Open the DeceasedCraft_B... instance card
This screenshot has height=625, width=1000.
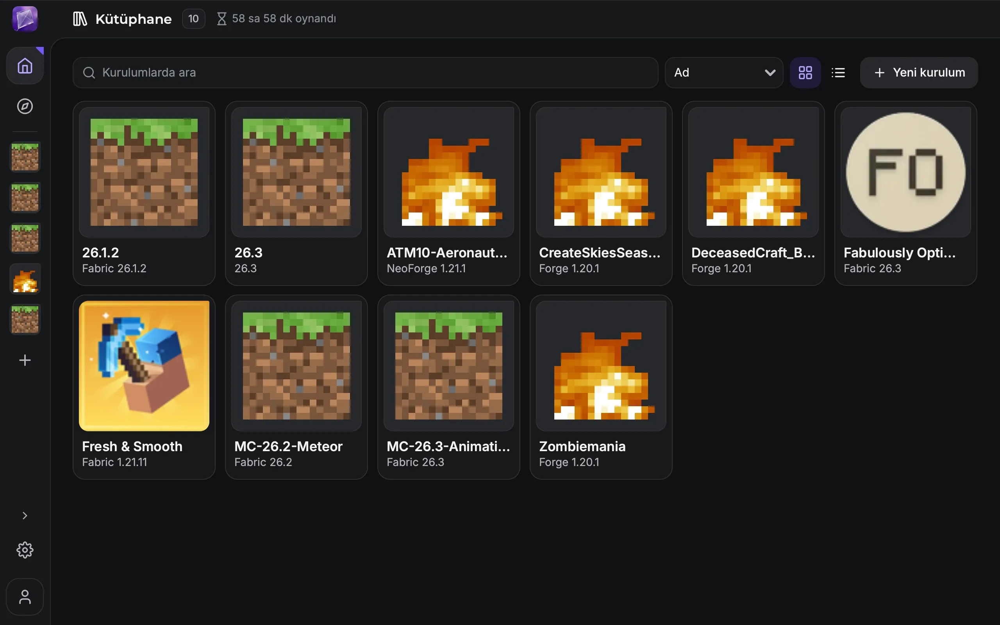coord(753,193)
